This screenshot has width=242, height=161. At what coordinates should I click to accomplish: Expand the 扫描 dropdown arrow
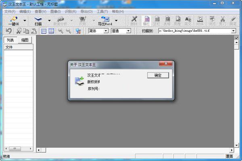click(49, 20)
